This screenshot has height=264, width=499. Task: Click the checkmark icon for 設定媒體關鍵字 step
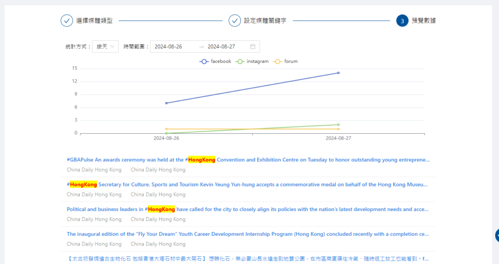click(x=234, y=20)
